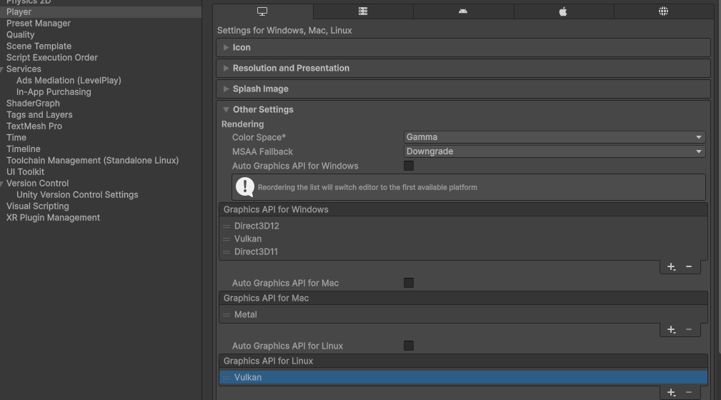Click the drag handle of Vulkan in Windows list
The width and height of the screenshot is (721, 400).
(227, 239)
